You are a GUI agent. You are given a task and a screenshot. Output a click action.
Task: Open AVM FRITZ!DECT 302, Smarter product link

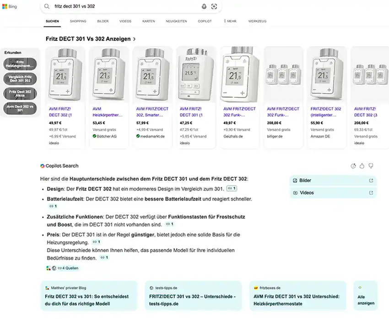[x=152, y=112]
